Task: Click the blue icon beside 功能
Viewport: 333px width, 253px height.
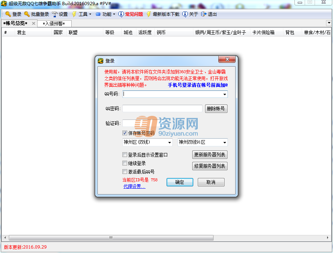Action: pos(98,14)
